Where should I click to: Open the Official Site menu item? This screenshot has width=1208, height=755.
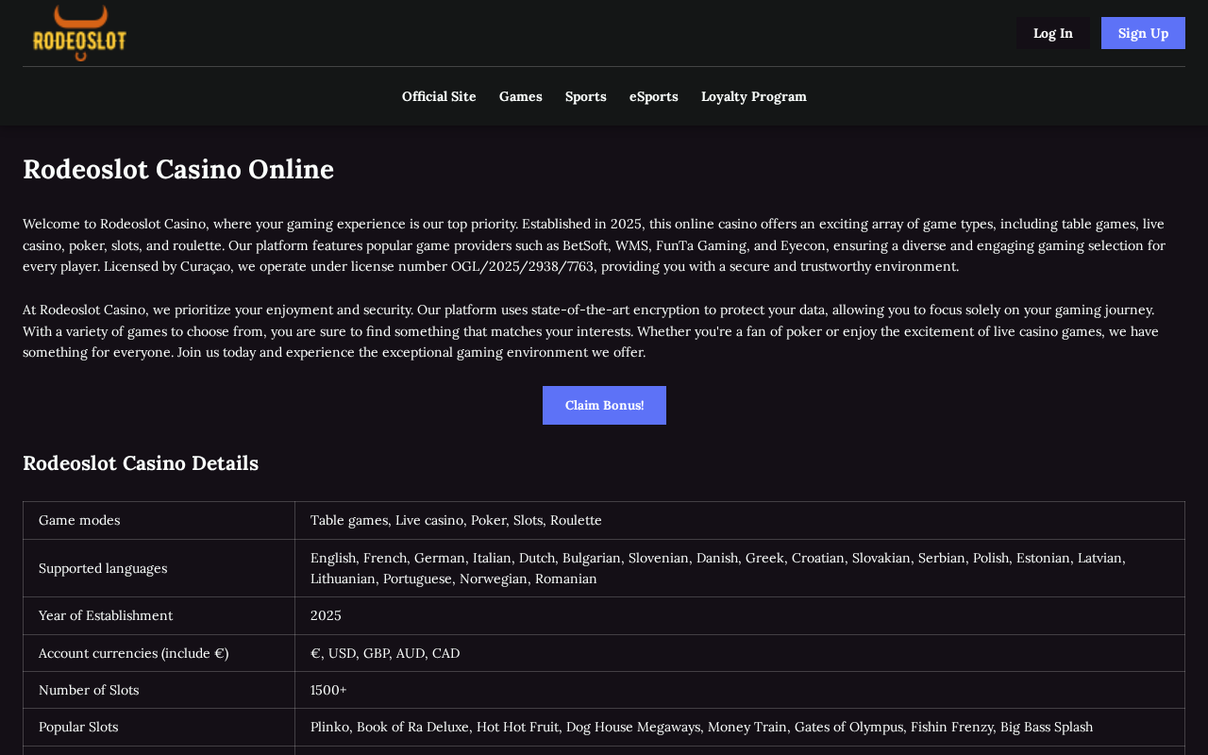coord(439,96)
